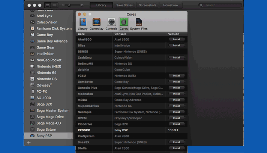Sort by the Core column header

[x=94, y=34]
